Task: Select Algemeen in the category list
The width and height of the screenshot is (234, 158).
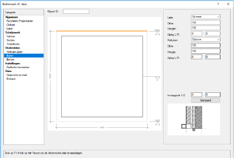Action: click(11, 17)
